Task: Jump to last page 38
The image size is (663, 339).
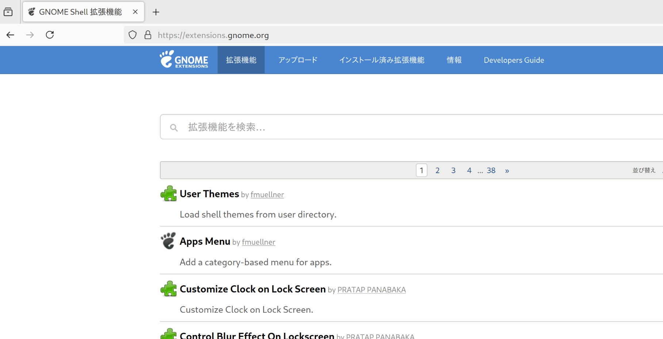Action: tap(491, 171)
